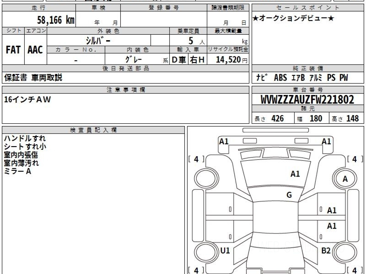Click the PW equipment entry
This screenshot has width=366, height=274.
click(x=344, y=78)
